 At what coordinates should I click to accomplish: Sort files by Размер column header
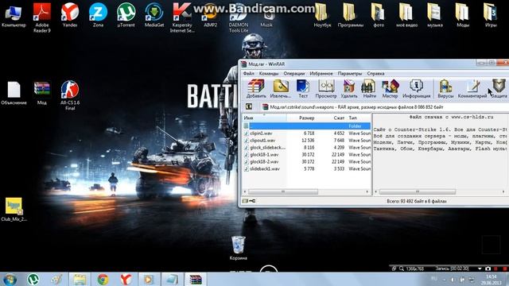click(x=301, y=118)
